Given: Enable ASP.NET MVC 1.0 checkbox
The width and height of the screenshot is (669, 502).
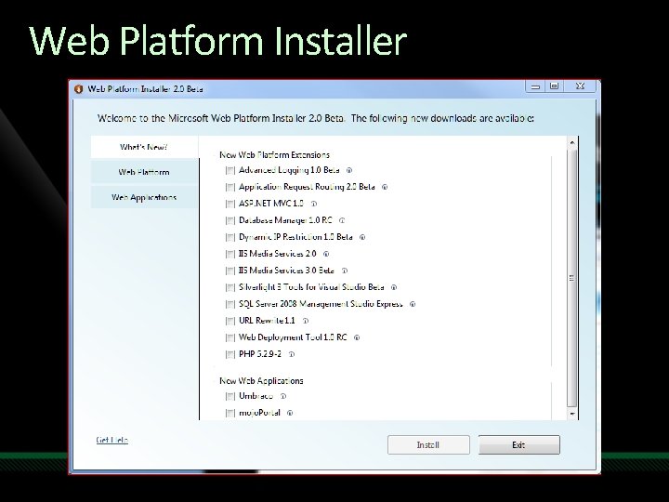Looking at the screenshot, I should (x=230, y=204).
